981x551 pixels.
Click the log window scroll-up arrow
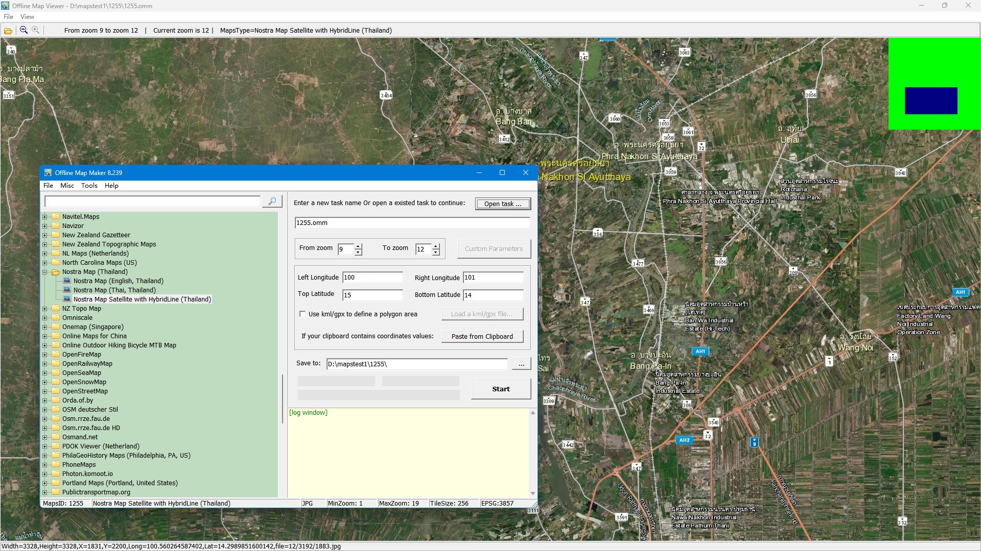[533, 413]
